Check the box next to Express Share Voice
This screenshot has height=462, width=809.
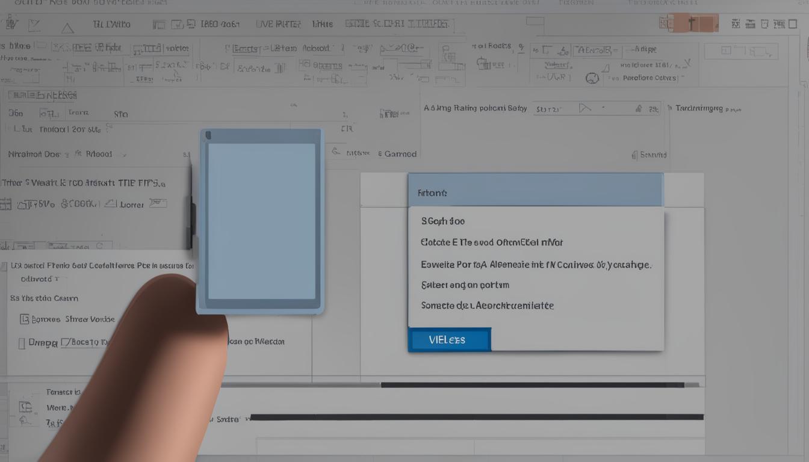coord(25,318)
